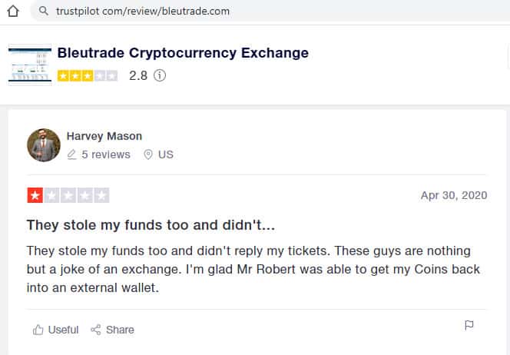Click the Bleutrade company logo thumbnail
This screenshot has height=355, width=510.
coord(29,65)
